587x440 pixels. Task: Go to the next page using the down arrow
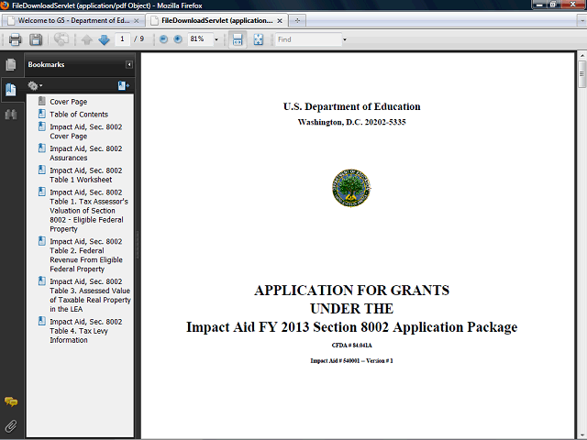(x=104, y=39)
